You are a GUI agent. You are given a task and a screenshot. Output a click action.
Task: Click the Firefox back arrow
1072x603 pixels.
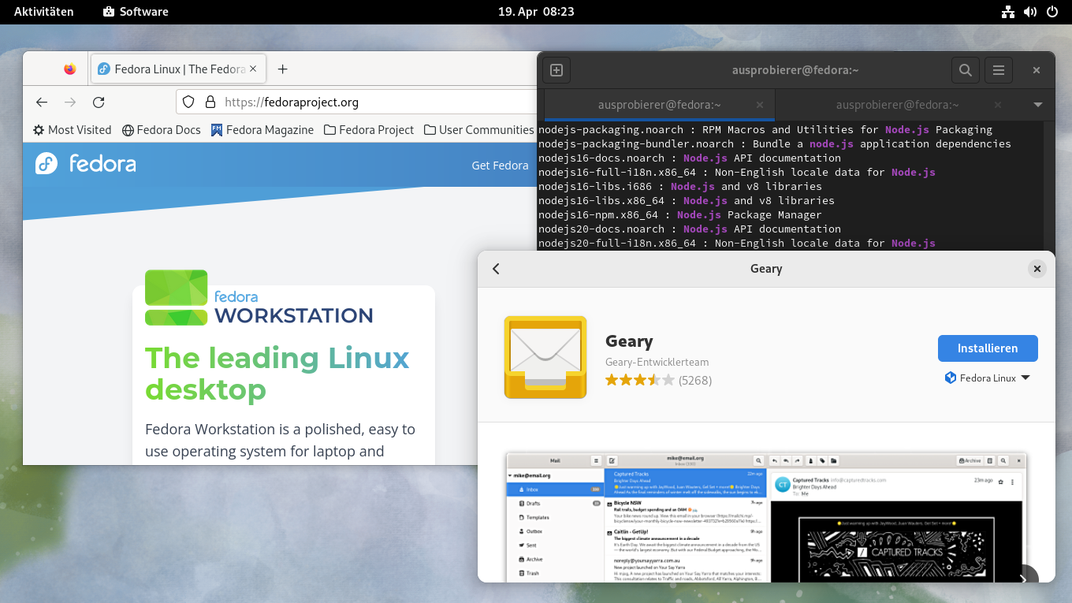(x=43, y=102)
